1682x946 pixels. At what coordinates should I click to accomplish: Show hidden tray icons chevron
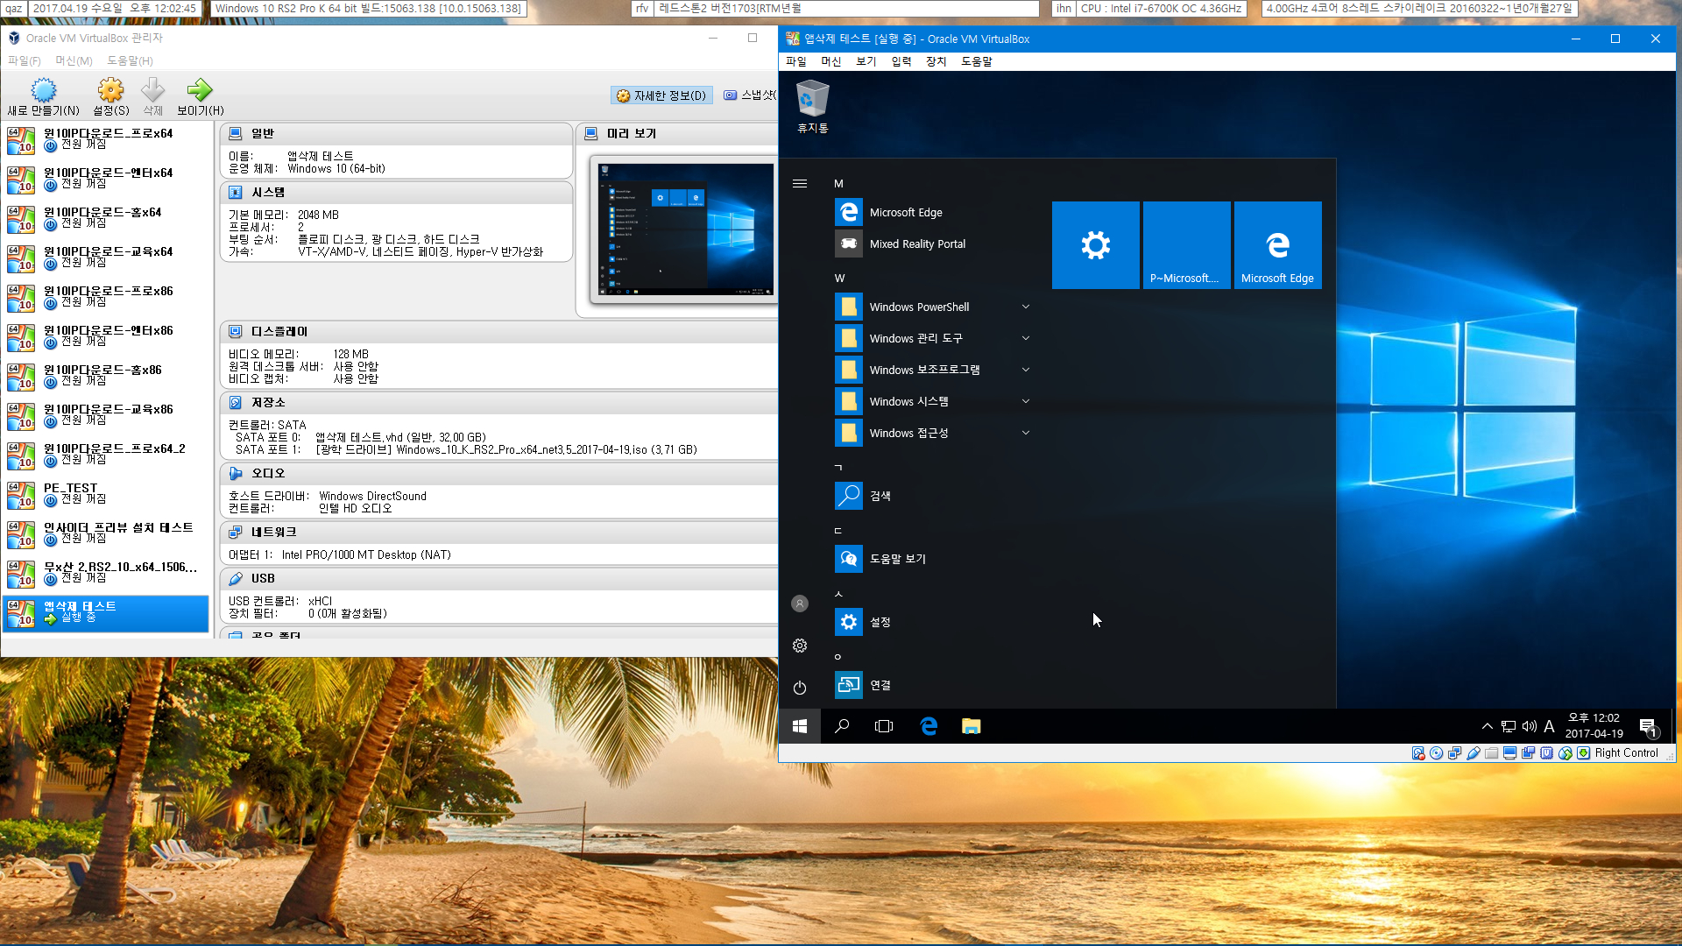1487,726
